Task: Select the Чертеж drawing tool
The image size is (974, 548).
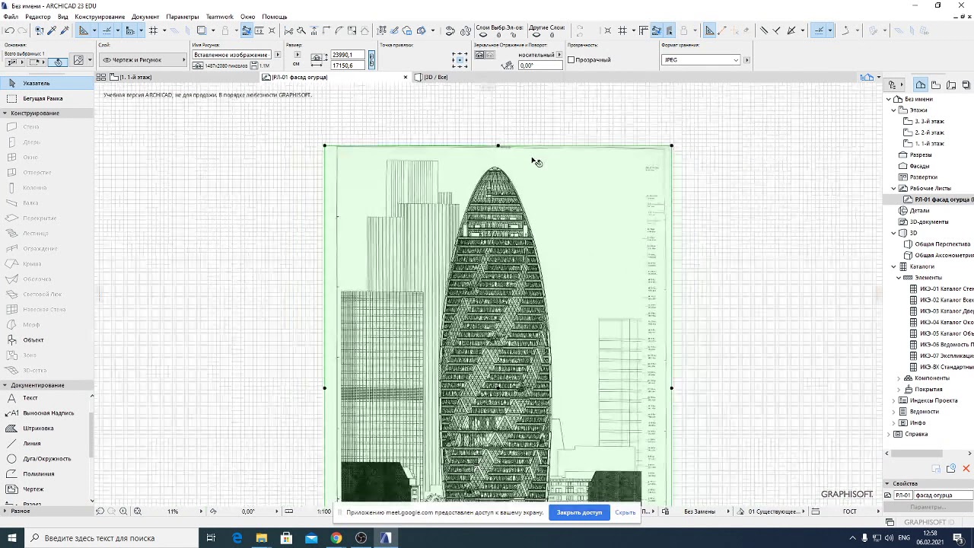Action: pyautogui.click(x=46, y=489)
